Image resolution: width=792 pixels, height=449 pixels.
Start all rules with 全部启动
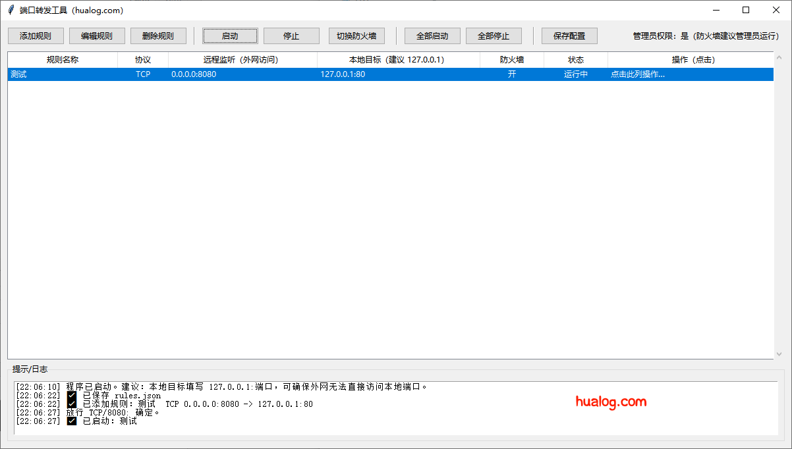432,36
